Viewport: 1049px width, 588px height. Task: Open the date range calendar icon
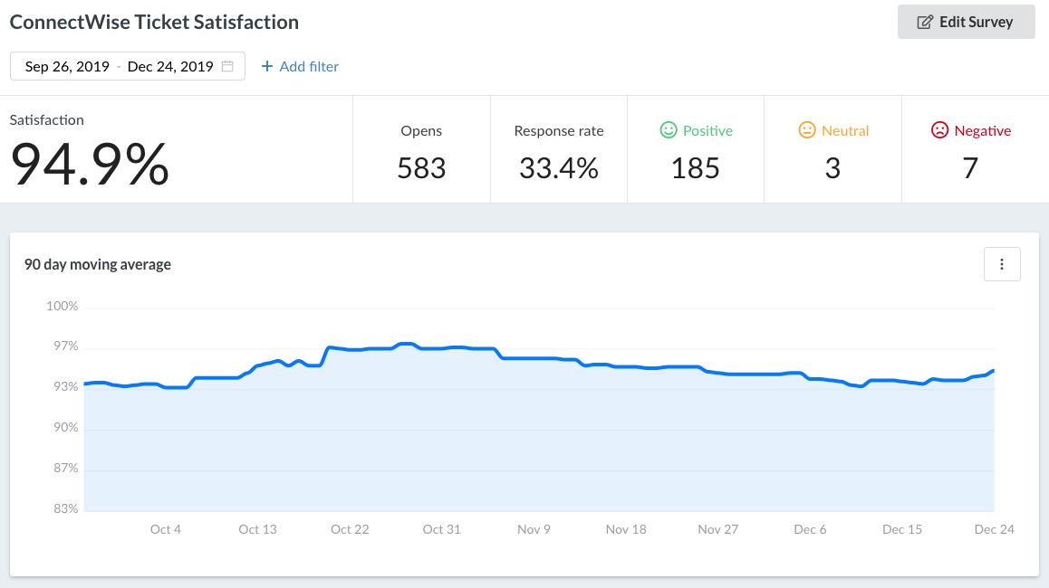coord(227,66)
